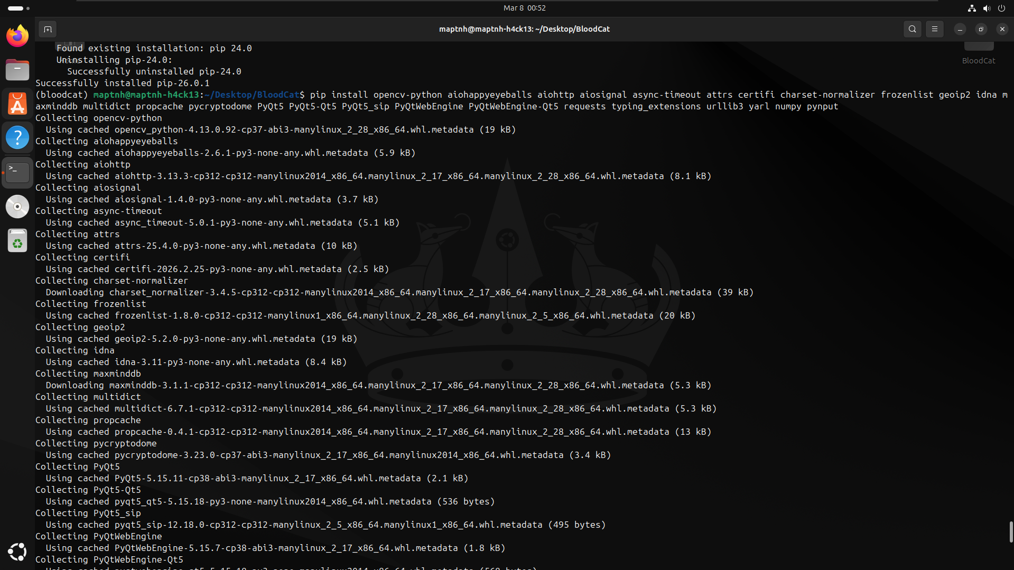The image size is (1014, 570).
Task: Open the Help application from the dock
Action: coord(17,137)
